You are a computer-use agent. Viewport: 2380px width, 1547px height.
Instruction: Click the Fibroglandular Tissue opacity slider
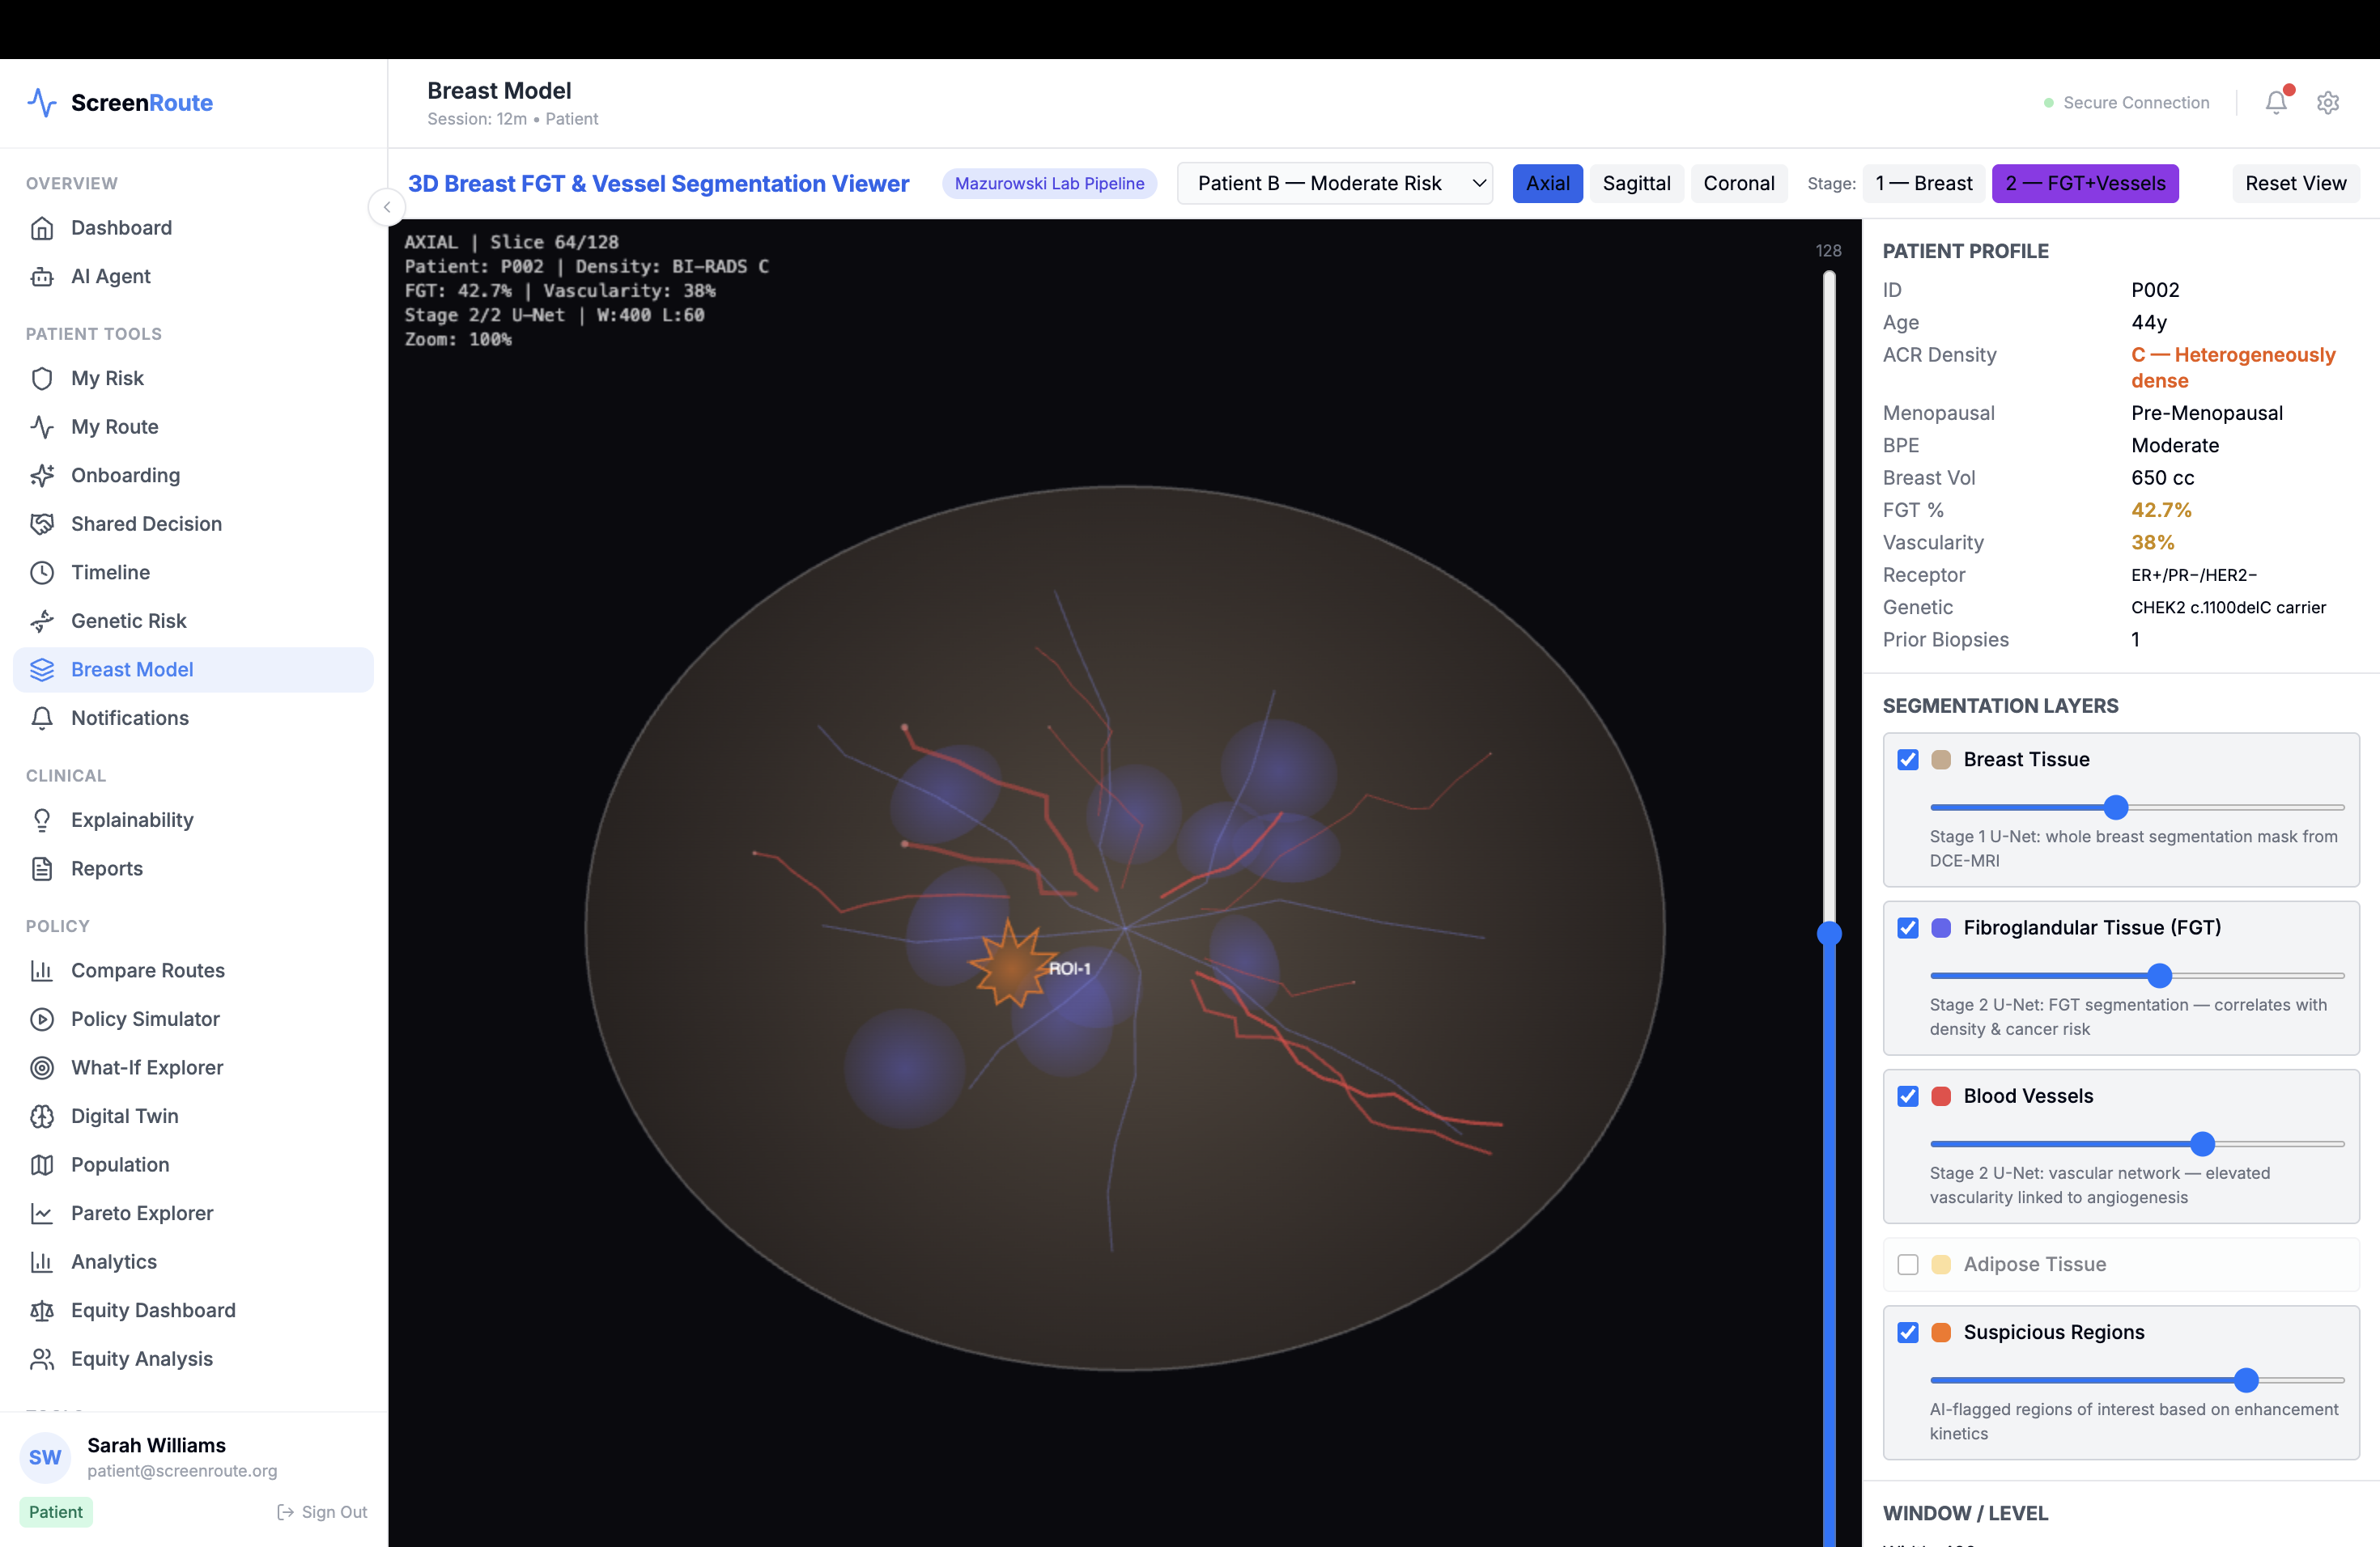click(x=2159, y=975)
